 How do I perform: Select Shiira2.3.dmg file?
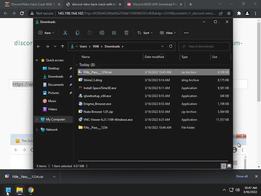point(154,80)
